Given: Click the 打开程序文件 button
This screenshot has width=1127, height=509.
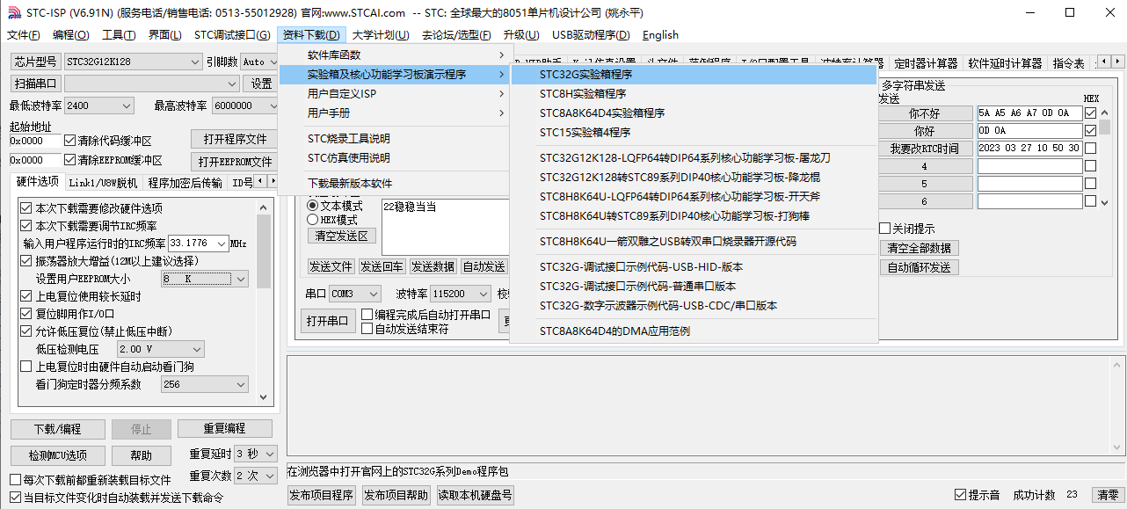Looking at the screenshot, I should click(236, 140).
